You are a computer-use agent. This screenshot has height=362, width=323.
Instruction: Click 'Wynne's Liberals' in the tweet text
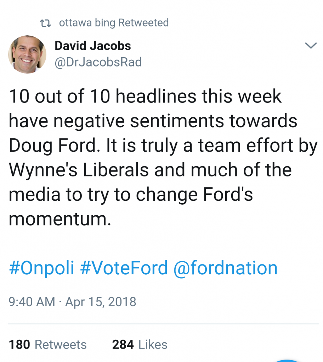tap(79, 170)
